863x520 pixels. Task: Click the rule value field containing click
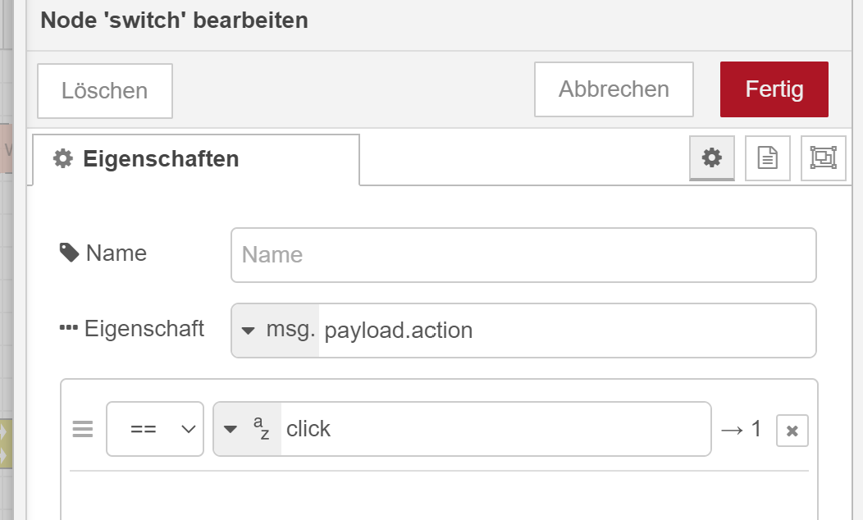pyautogui.click(x=495, y=429)
